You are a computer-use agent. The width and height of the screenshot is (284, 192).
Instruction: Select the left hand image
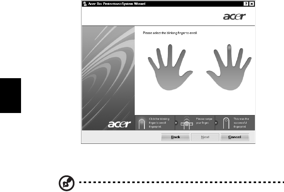tap(170, 67)
